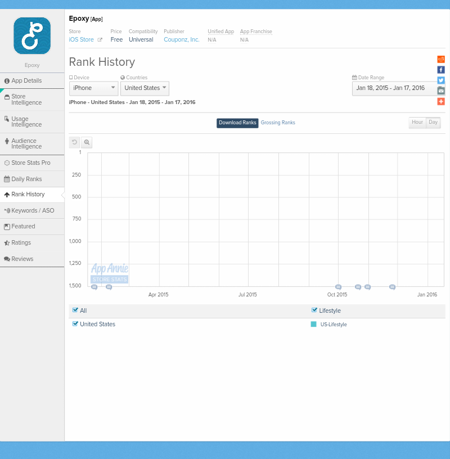
Task: Open Store Intelligence section
Action: tap(32, 100)
